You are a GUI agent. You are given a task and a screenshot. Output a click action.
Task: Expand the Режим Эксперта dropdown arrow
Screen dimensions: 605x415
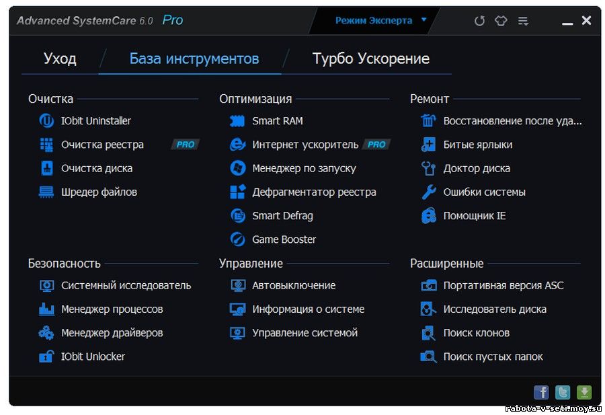pos(424,20)
